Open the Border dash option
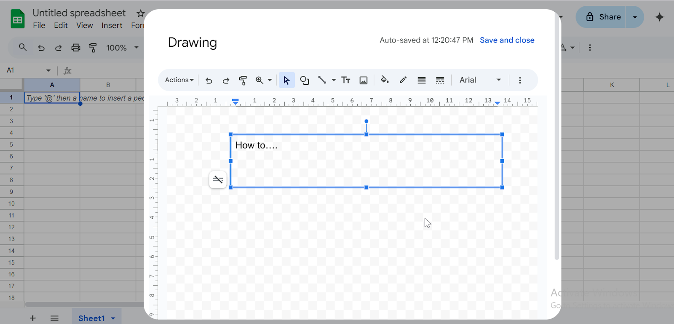The width and height of the screenshot is (674, 324). (x=440, y=80)
